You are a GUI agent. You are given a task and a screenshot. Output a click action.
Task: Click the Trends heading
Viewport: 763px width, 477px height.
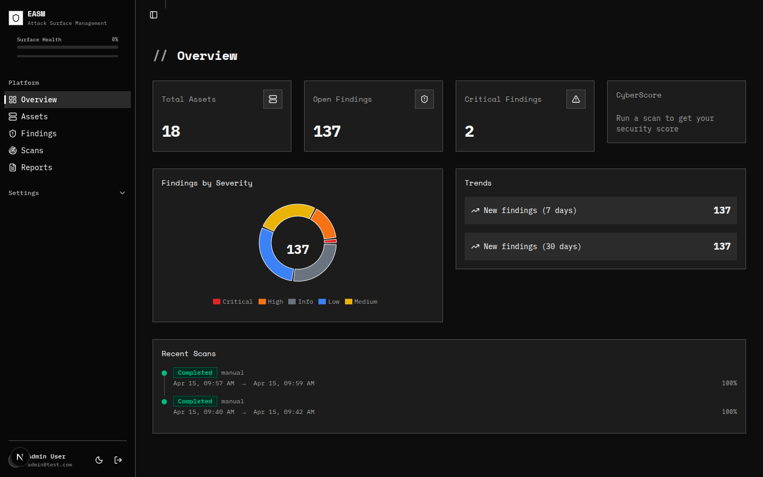(x=478, y=183)
